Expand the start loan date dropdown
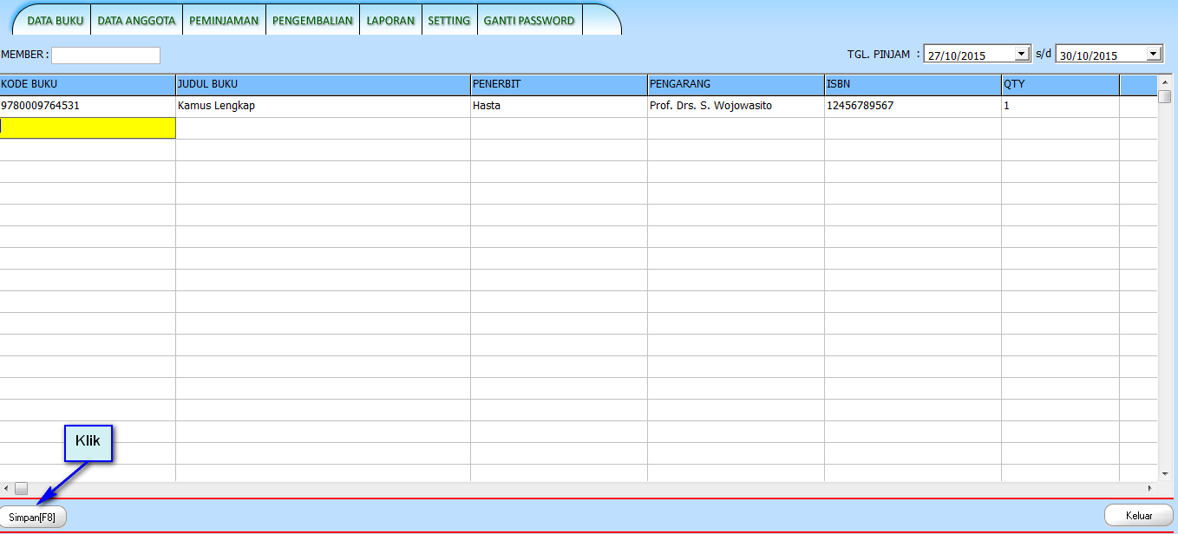This screenshot has width=1178, height=534. pos(1022,54)
